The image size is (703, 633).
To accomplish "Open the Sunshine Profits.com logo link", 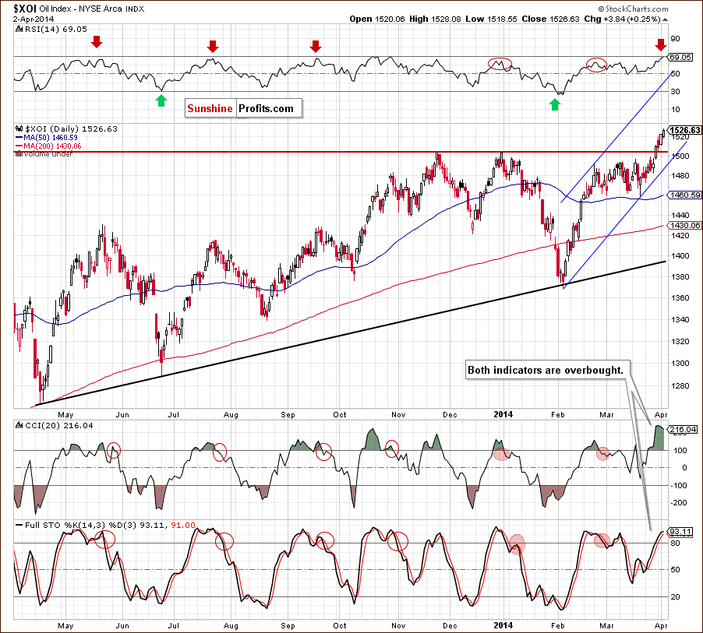I will (243, 108).
